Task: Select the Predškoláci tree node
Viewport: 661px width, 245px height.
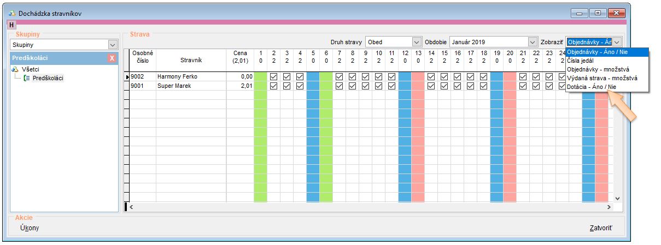Action: pyautogui.click(x=48, y=78)
